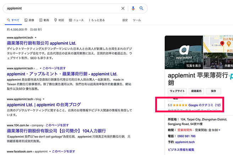Open result applemint・アップルミント・蘋果薄荷行銷
Image resolution: width=233 pixels, height=155 pixels.
(x=62, y=74)
